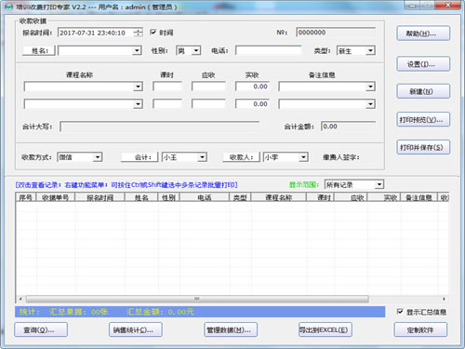Viewport: 465px width, 349px height.
Task: Click the 帮助(H) button
Action: pos(423,34)
